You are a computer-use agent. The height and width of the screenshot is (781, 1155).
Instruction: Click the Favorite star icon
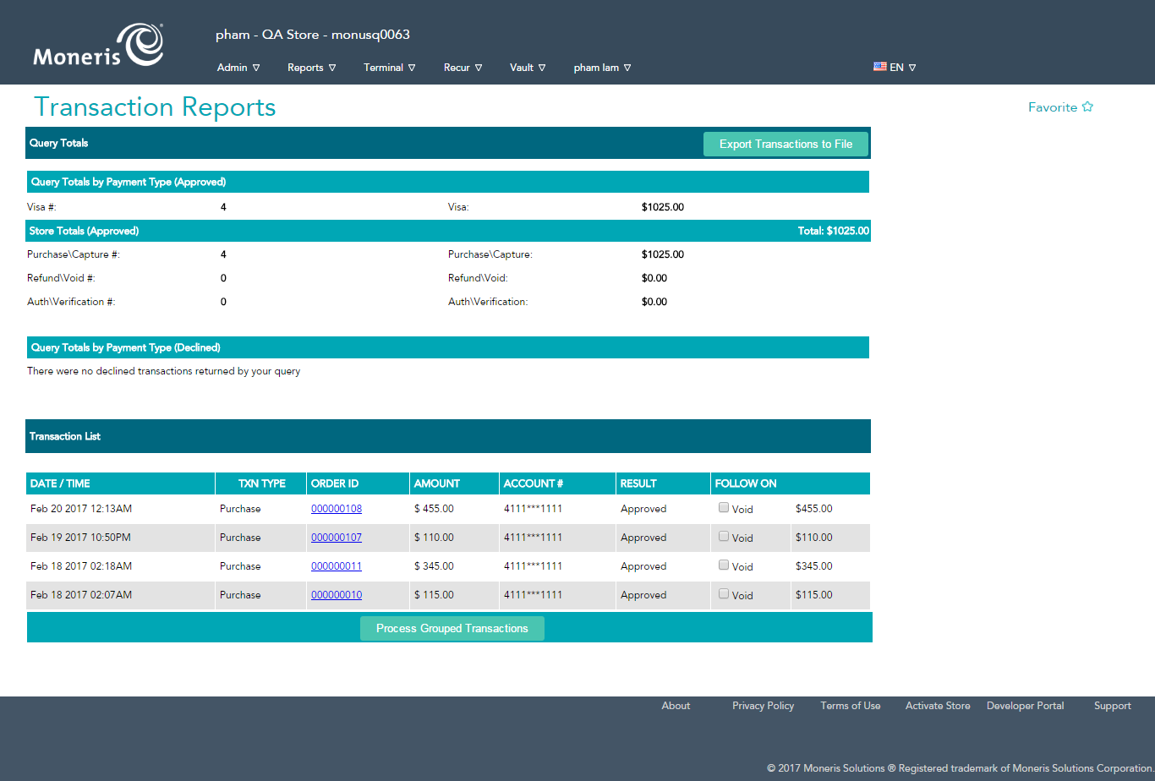tap(1087, 107)
